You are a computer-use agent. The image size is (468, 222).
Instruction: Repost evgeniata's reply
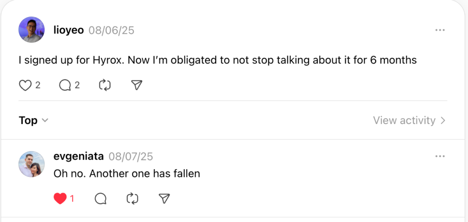pos(133,198)
